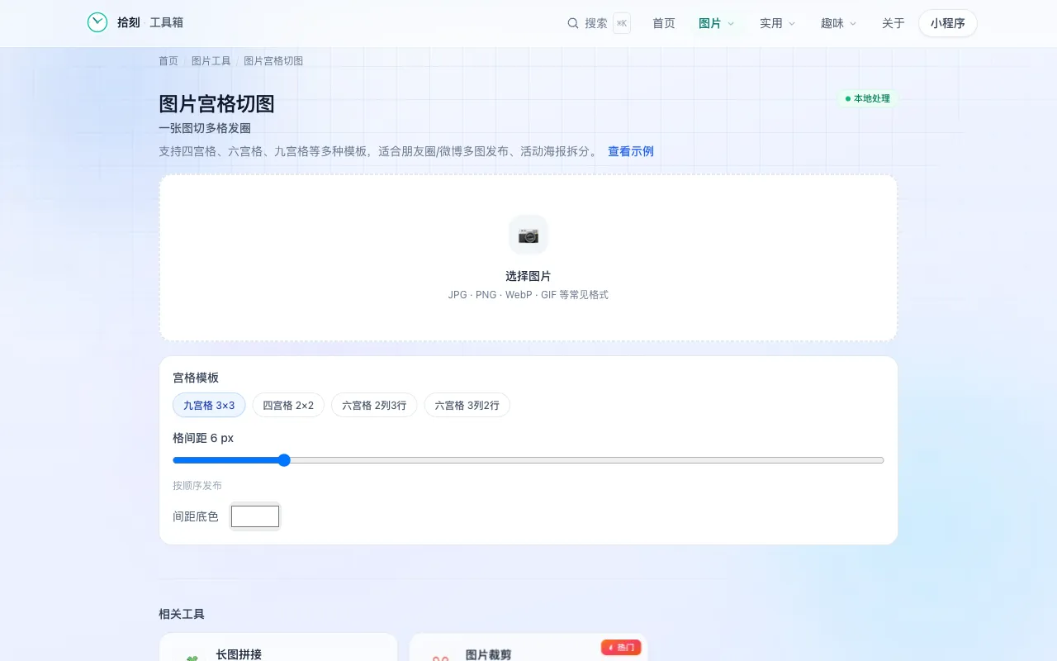1057x661 pixels.
Task: Click the 小程序 button
Action: click(948, 23)
